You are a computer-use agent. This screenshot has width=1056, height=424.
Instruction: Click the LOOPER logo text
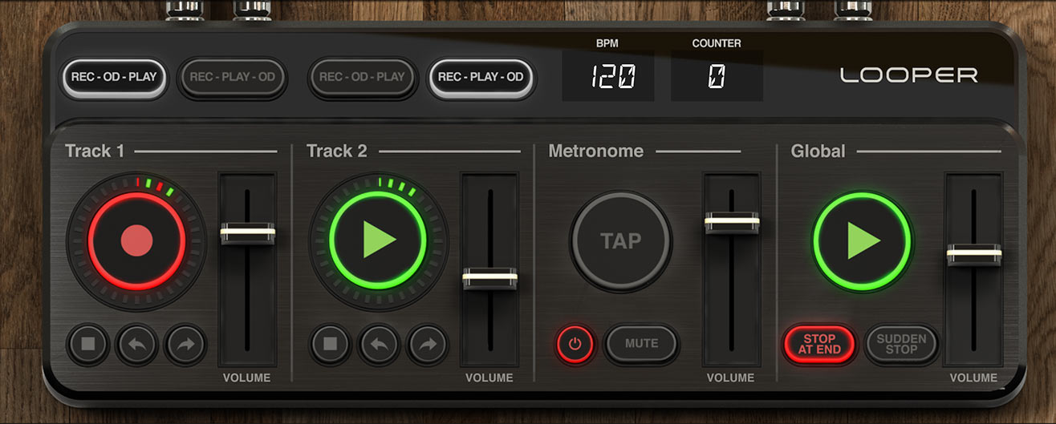pos(909,75)
